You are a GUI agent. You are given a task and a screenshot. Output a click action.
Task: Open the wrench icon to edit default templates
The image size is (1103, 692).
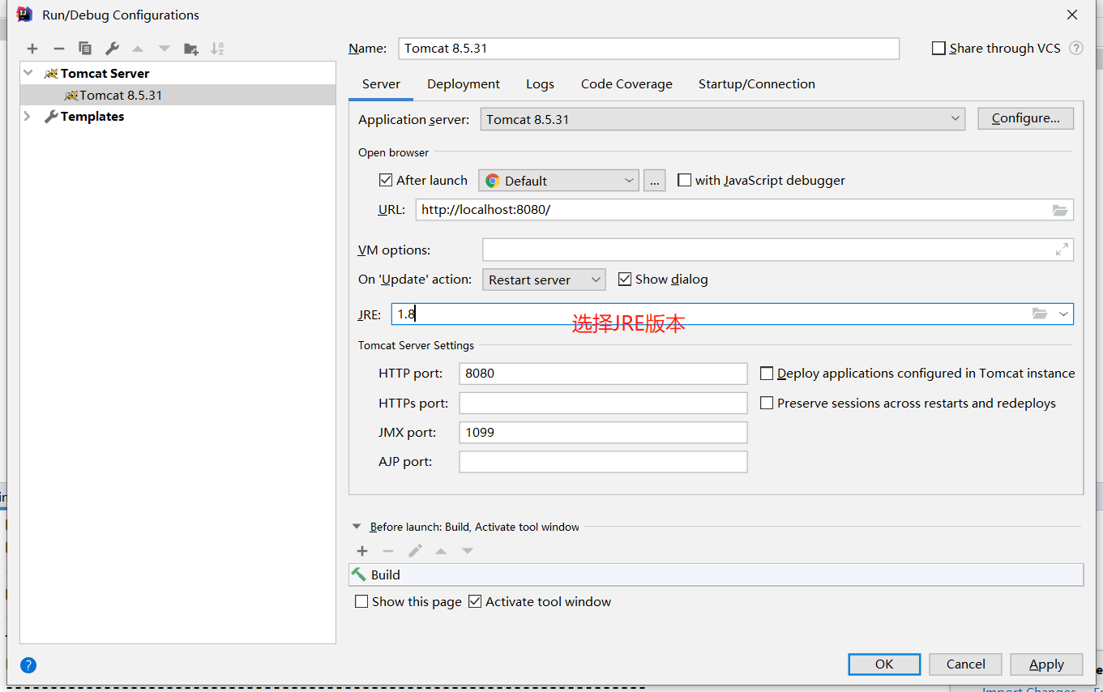112,49
